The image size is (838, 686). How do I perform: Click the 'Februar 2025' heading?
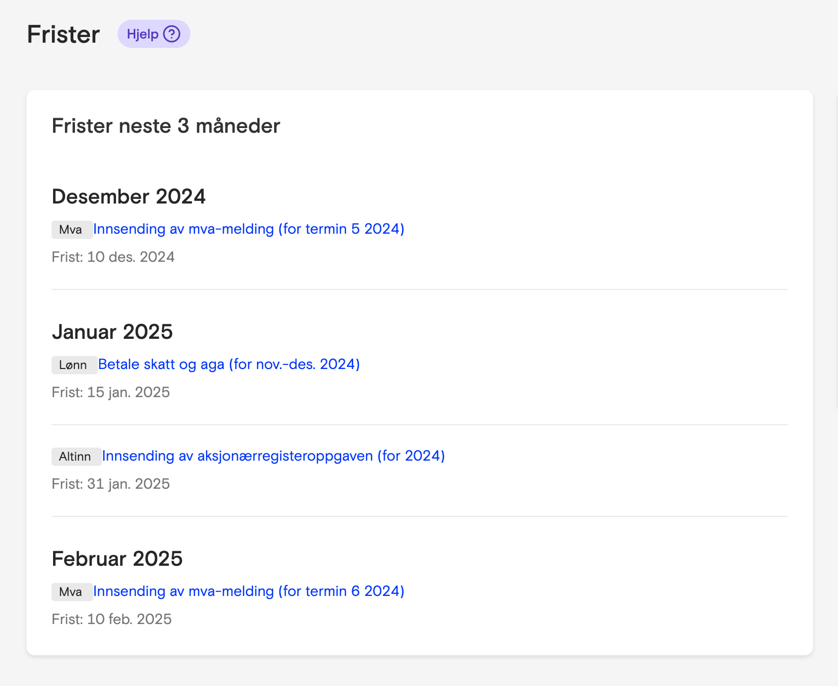point(117,559)
